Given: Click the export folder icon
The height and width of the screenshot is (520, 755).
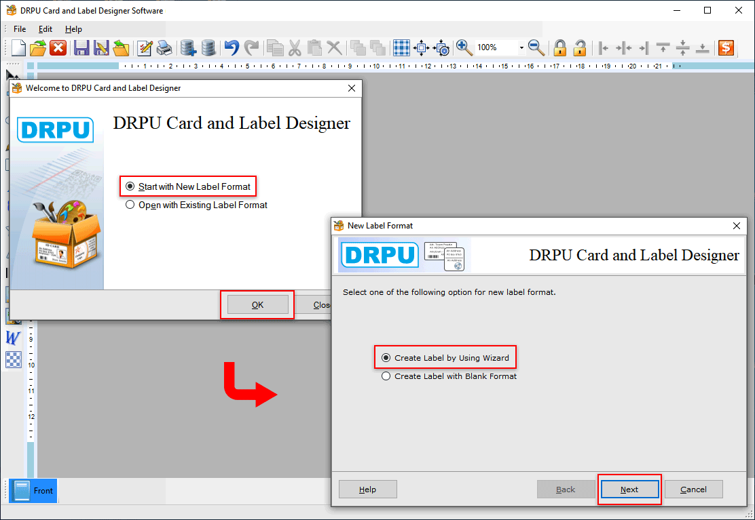Looking at the screenshot, I should click(121, 47).
